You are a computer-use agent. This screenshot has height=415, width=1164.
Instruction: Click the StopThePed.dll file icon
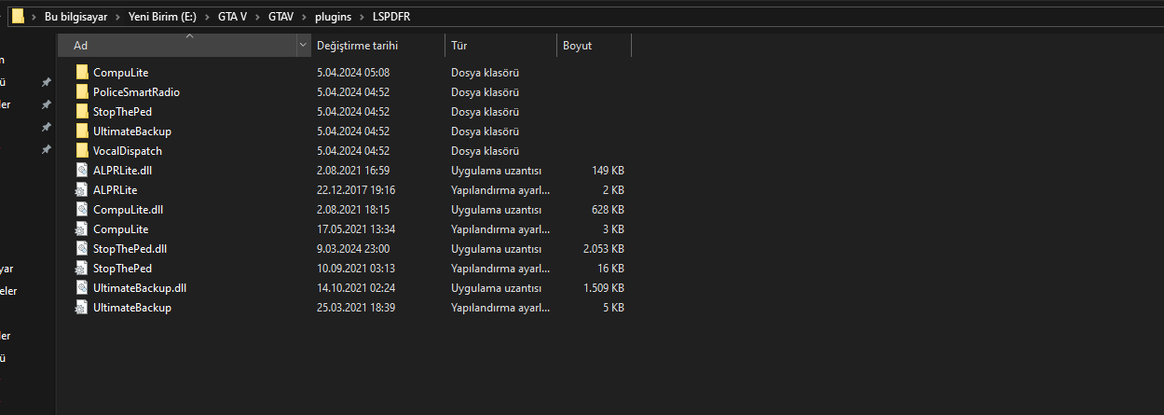(x=82, y=248)
